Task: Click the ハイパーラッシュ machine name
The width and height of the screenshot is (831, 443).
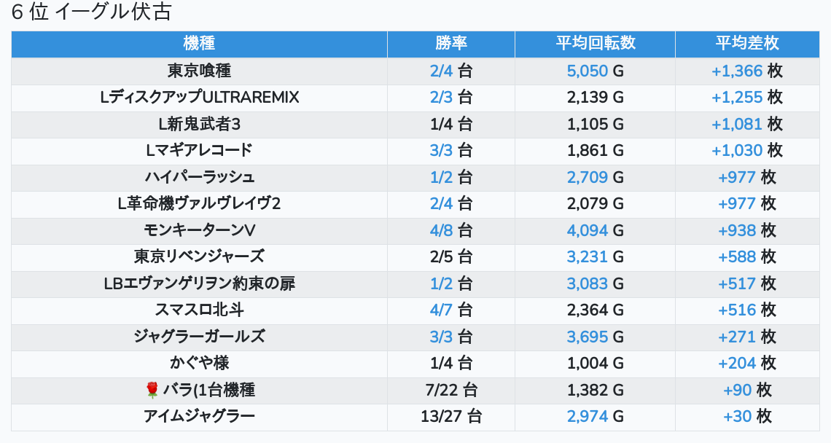Action: (x=199, y=178)
